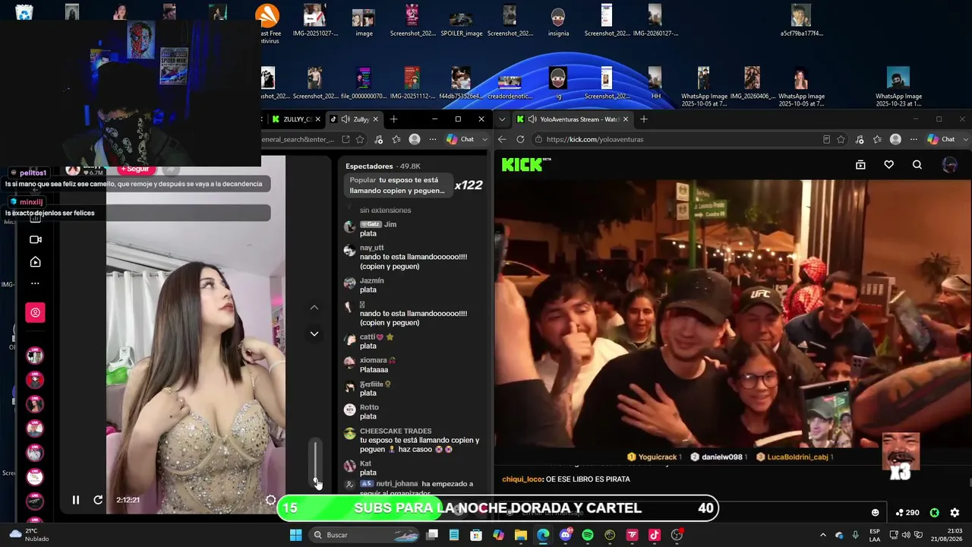Open Copilot Chat in the TikTok window
Image resolution: width=972 pixels, height=547 pixels.
pos(460,139)
